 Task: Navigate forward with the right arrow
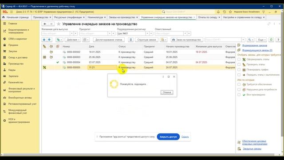pos(51,24)
